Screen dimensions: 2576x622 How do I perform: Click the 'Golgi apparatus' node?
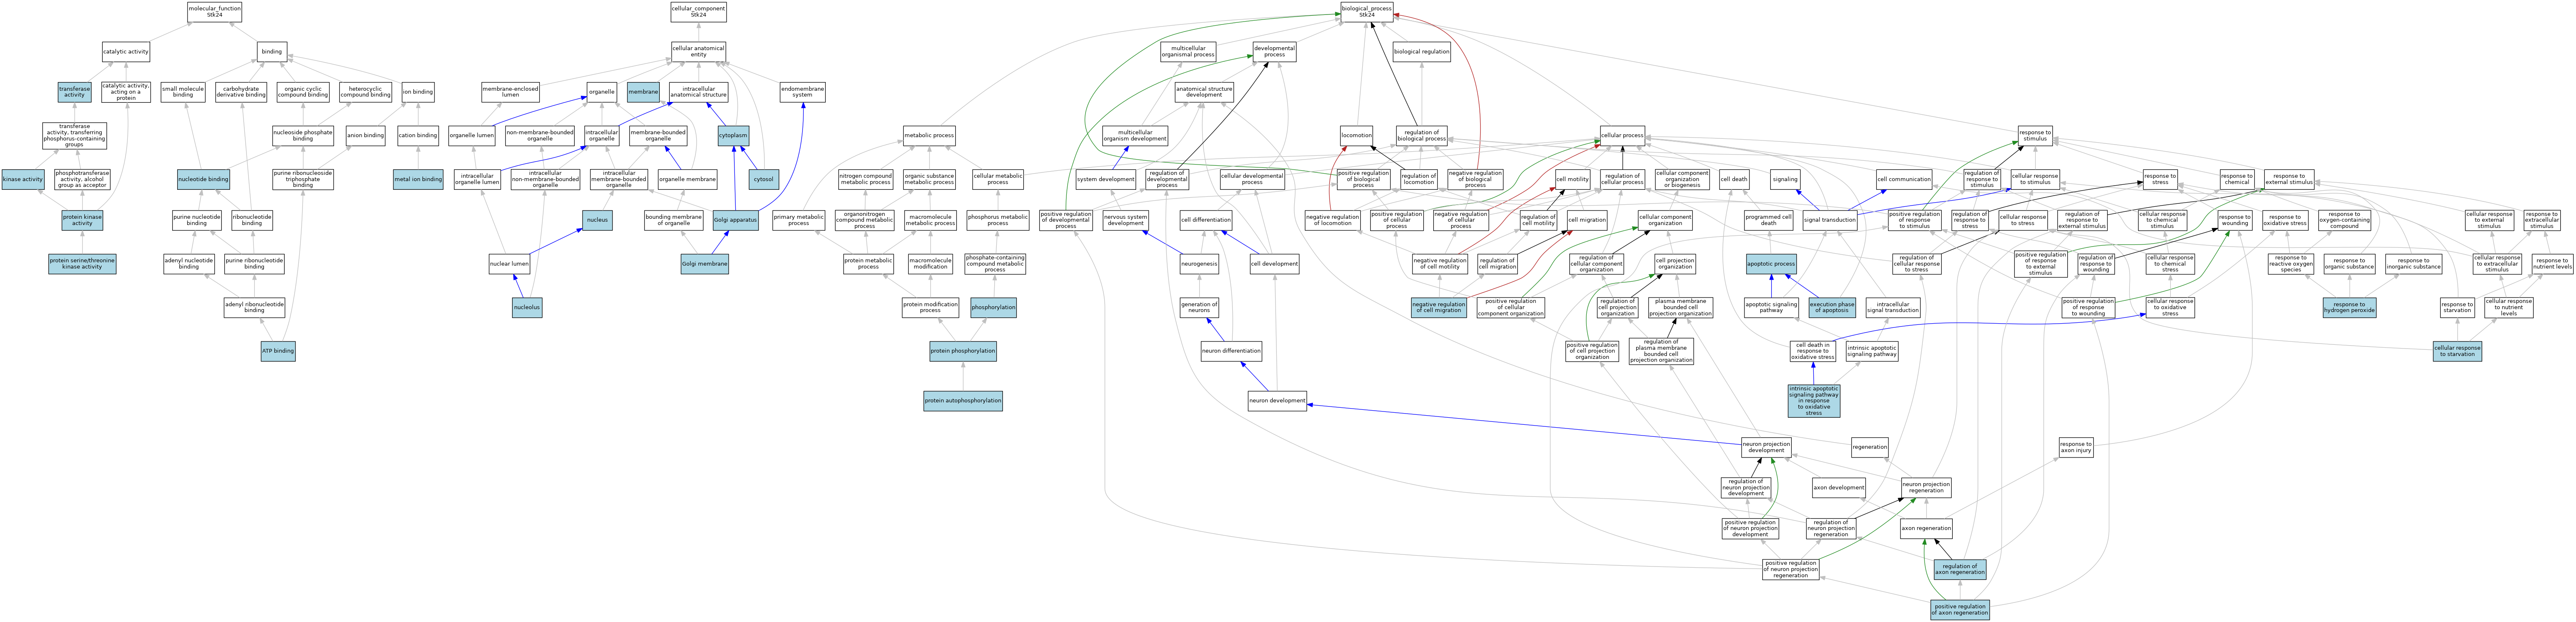tap(735, 220)
